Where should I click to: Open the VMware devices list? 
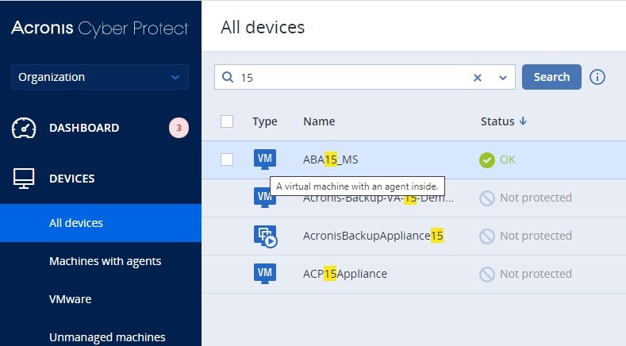tap(71, 299)
